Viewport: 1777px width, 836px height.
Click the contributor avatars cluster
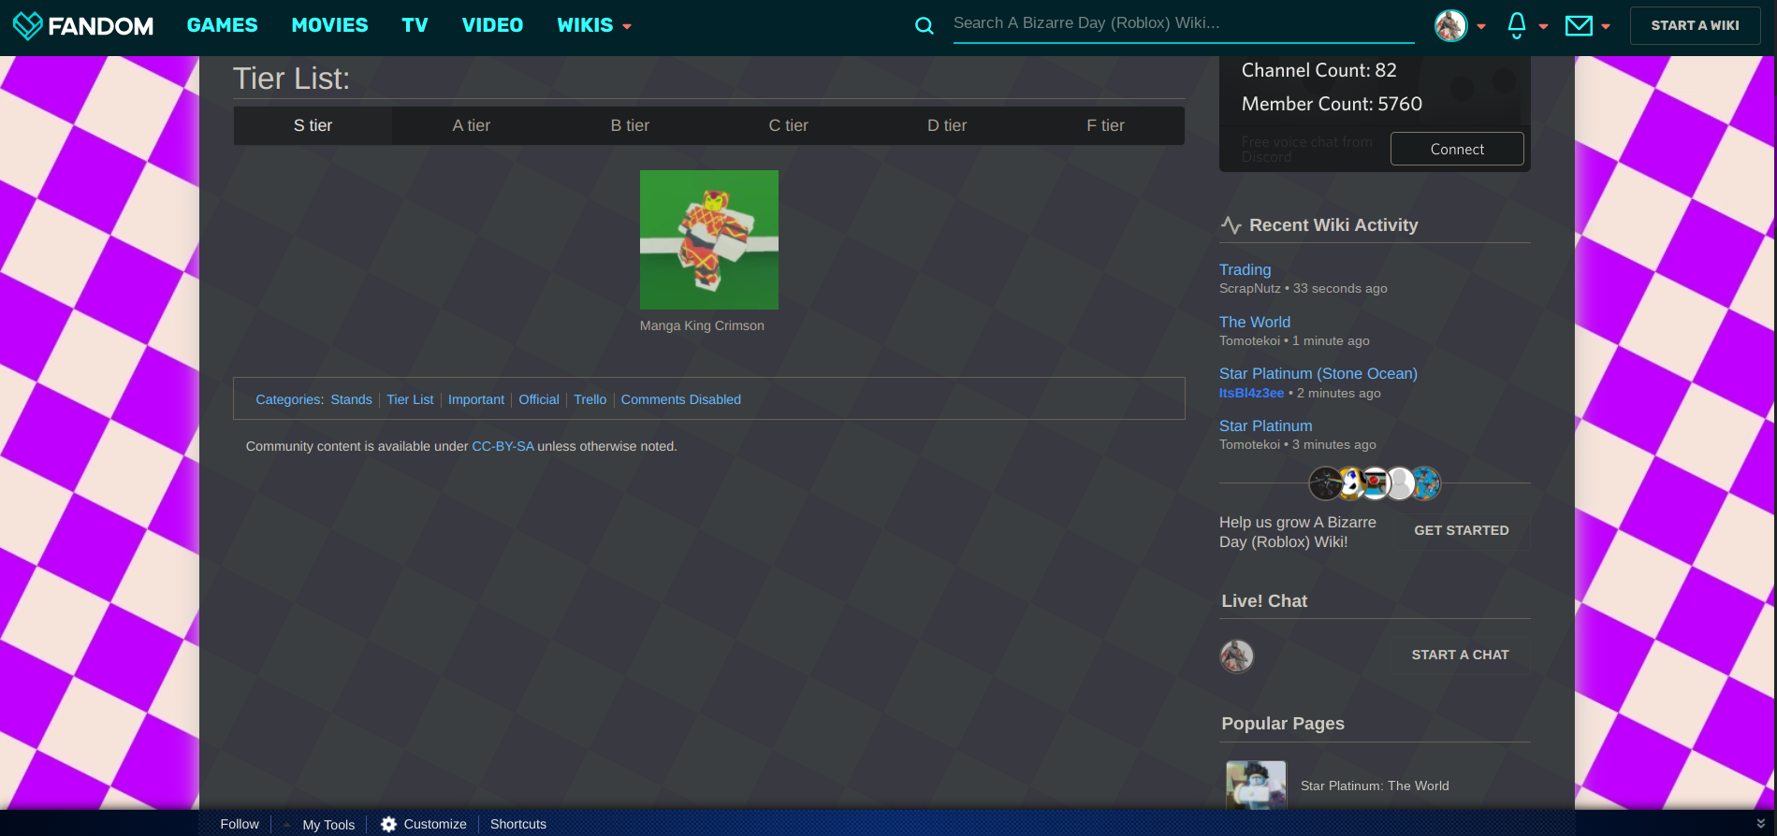point(1375,483)
